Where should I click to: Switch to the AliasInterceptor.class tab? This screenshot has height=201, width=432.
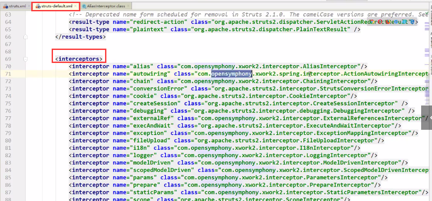tap(106, 7)
